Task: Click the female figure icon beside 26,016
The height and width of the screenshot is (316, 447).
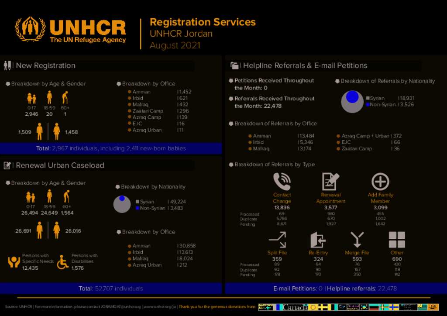Action: click(57, 230)
